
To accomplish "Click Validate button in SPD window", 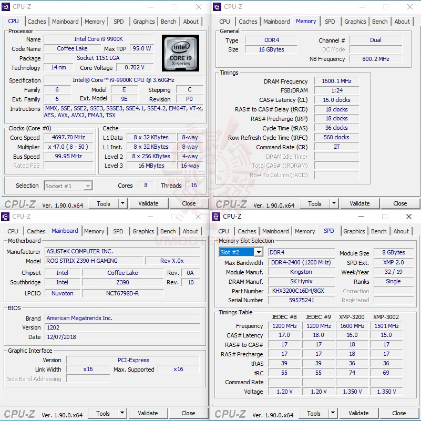I will pos(358,413).
